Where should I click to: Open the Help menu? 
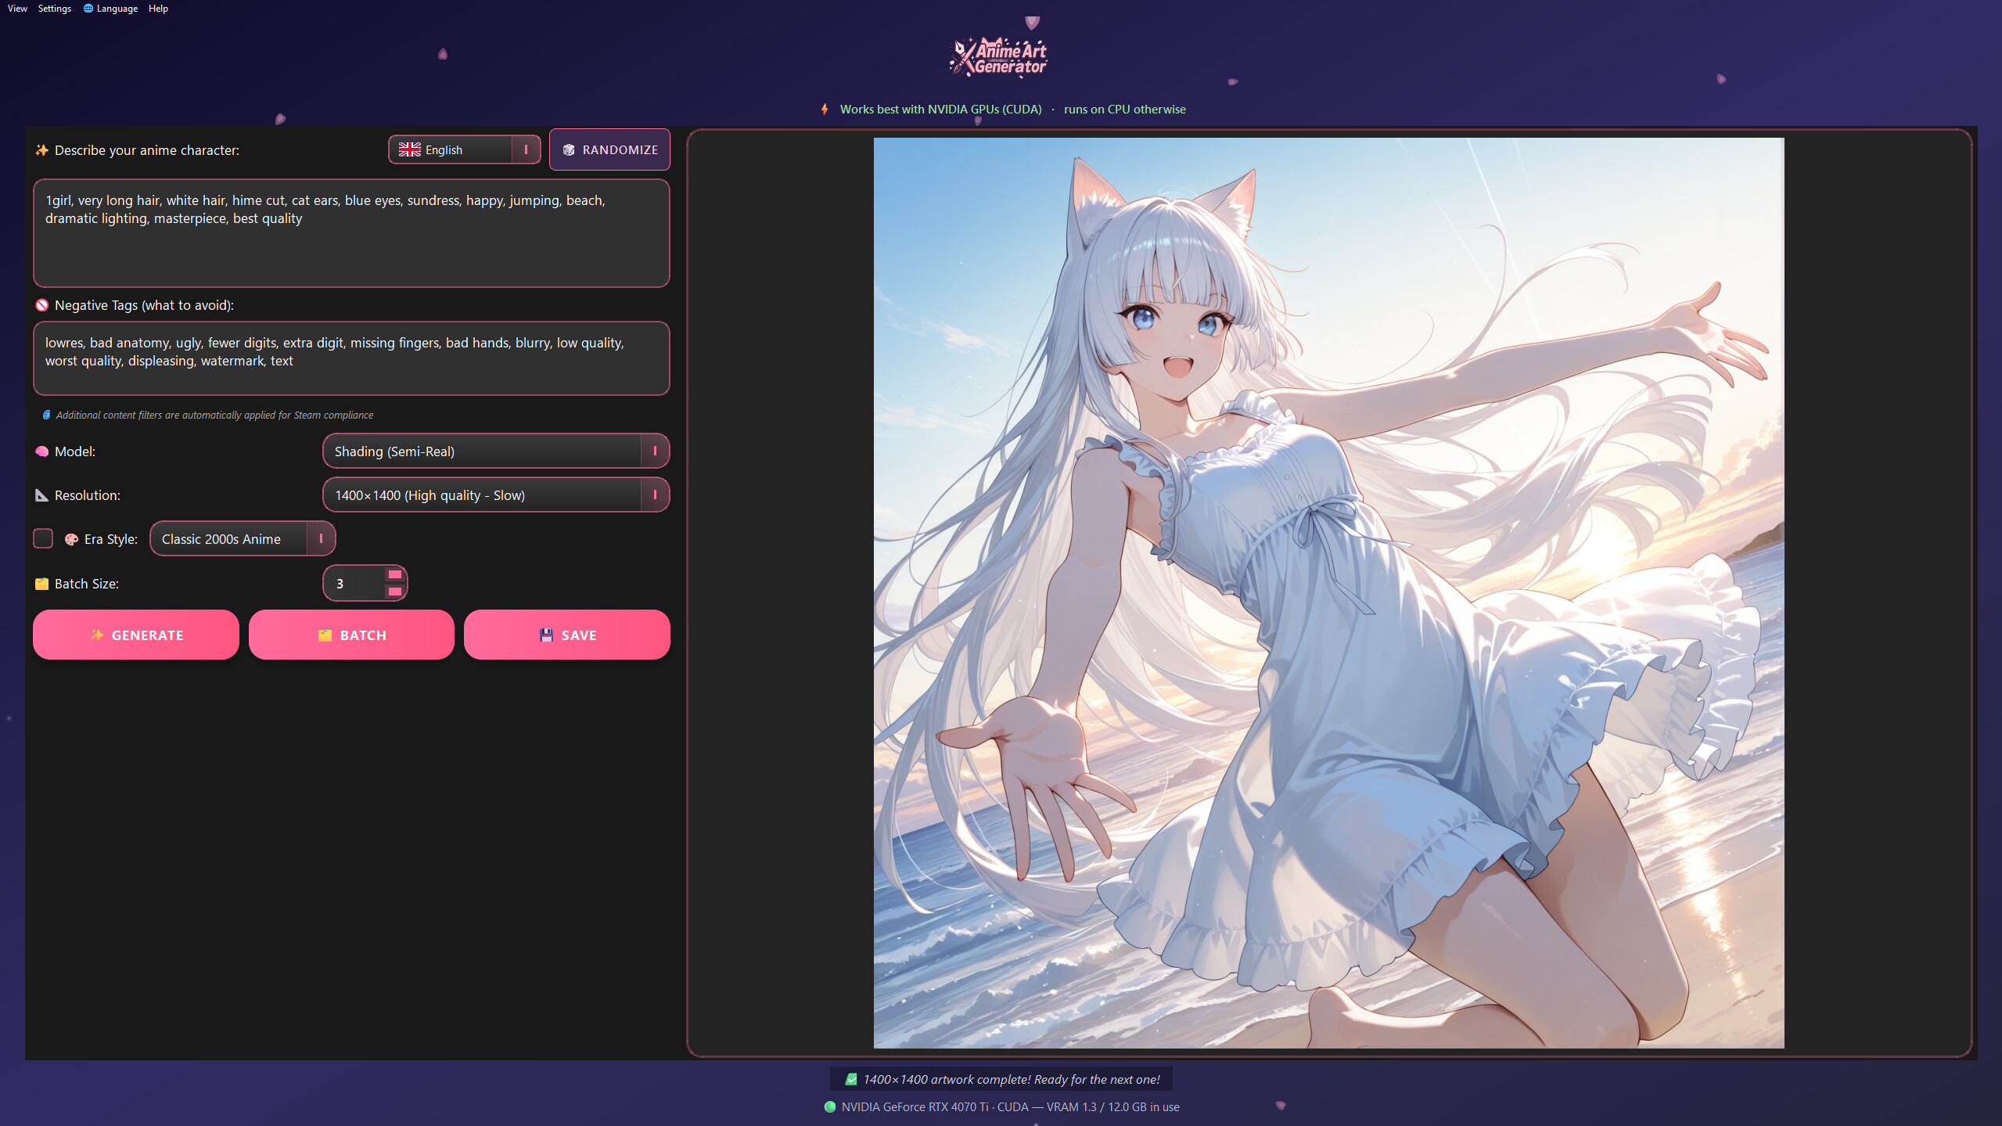pos(158,9)
